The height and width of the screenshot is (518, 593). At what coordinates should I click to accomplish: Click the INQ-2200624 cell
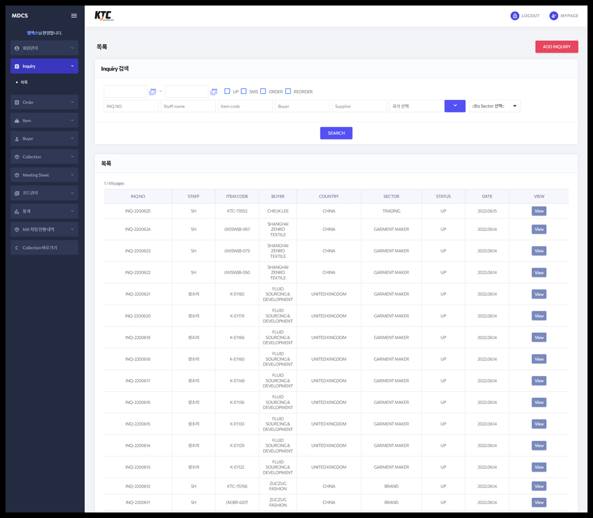point(138,229)
